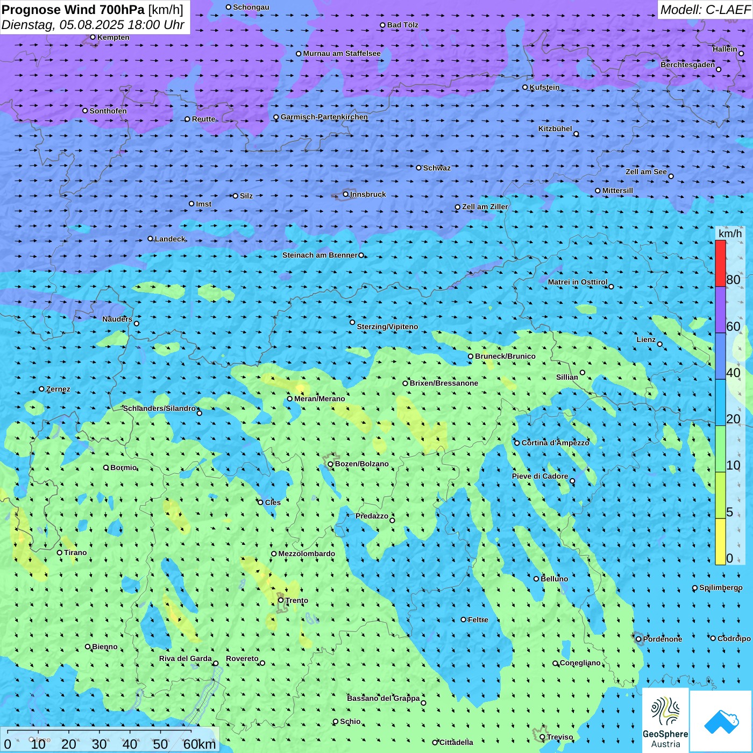
Task: Click the Murnau am Staffelsee label
Action: (x=342, y=53)
